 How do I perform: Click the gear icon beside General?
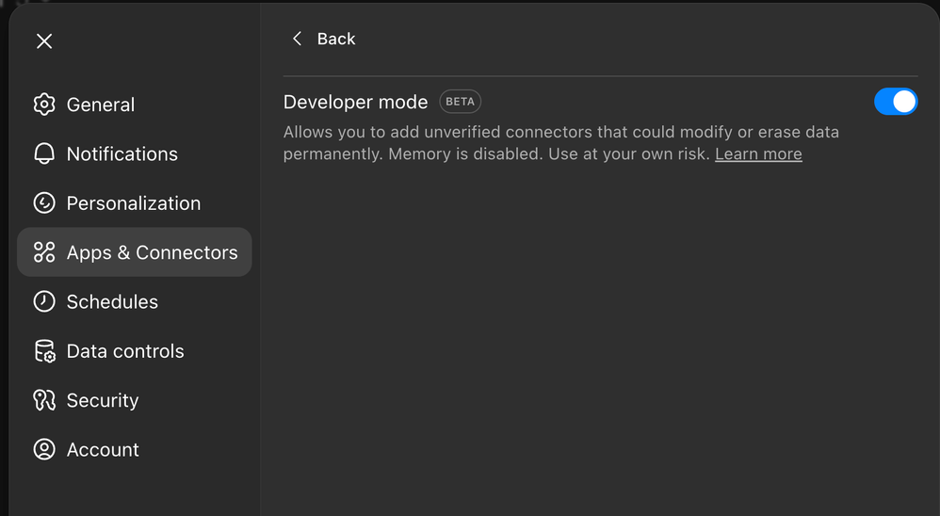[x=44, y=105]
